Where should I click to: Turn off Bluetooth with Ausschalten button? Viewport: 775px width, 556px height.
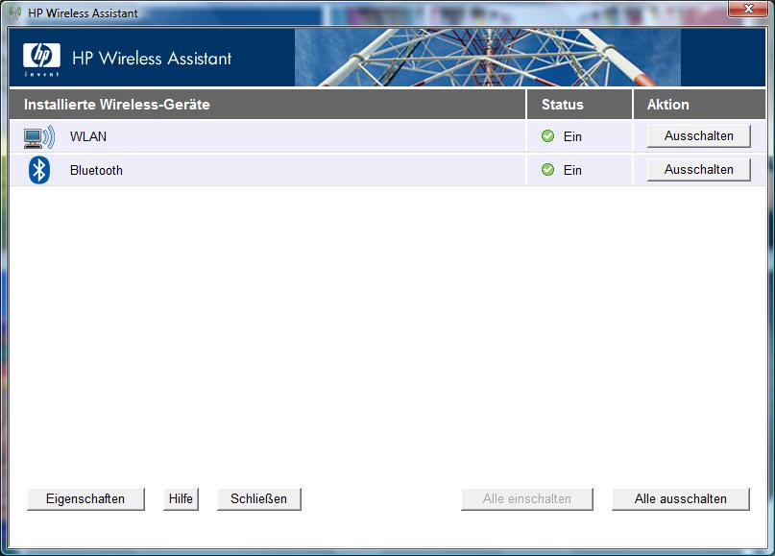[699, 170]
